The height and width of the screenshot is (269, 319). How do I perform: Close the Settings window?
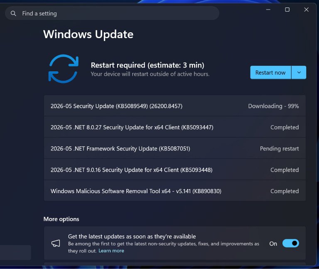coord(307,10)
